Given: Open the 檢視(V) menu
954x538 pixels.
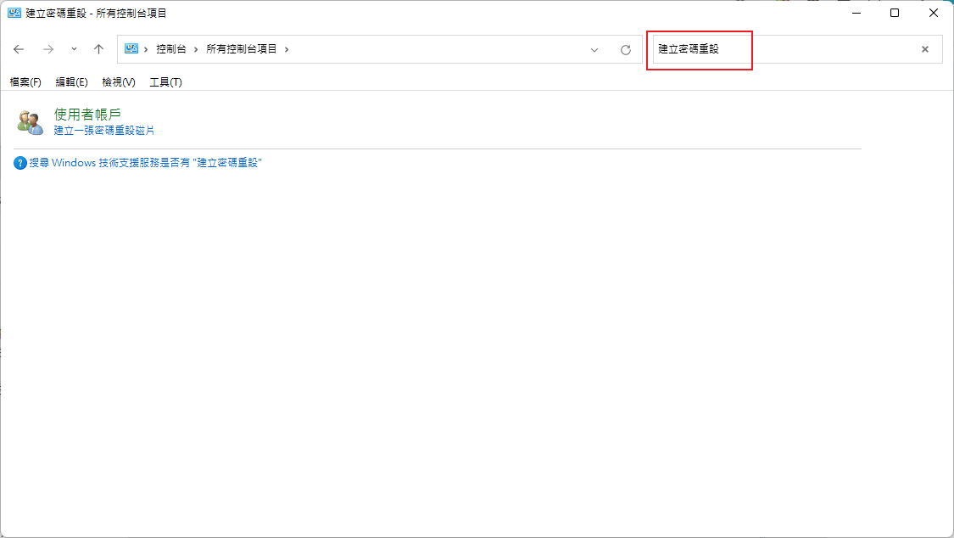Looking at the screenshot, I should (x=119, y=81).
